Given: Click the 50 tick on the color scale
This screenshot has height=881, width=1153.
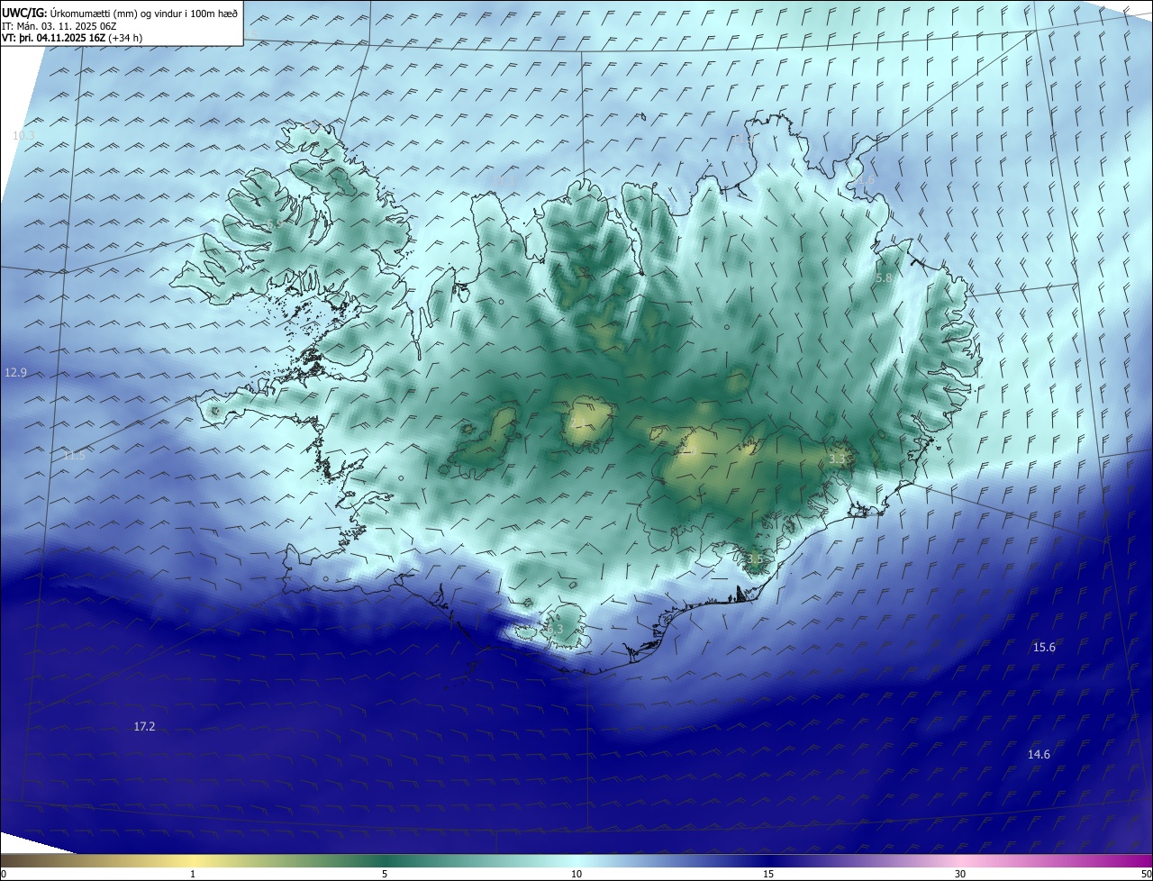Looking at the screenshot, I should pyautogui.click(x=1145, y=874).
